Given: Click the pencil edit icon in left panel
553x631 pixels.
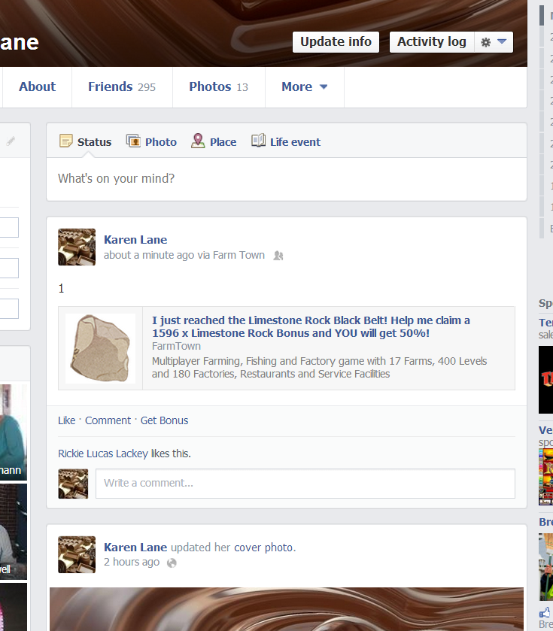Looking at the screenshot, I should pos(11,141).
